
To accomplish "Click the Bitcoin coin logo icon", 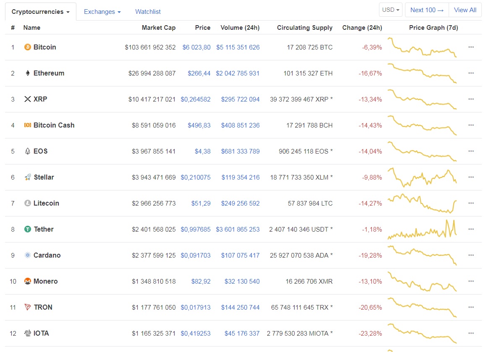I will (28, 47).
